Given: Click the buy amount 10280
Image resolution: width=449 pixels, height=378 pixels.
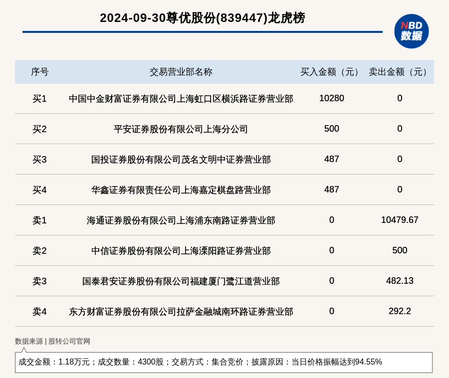Looking at the screenshot, I should [332, 98].
